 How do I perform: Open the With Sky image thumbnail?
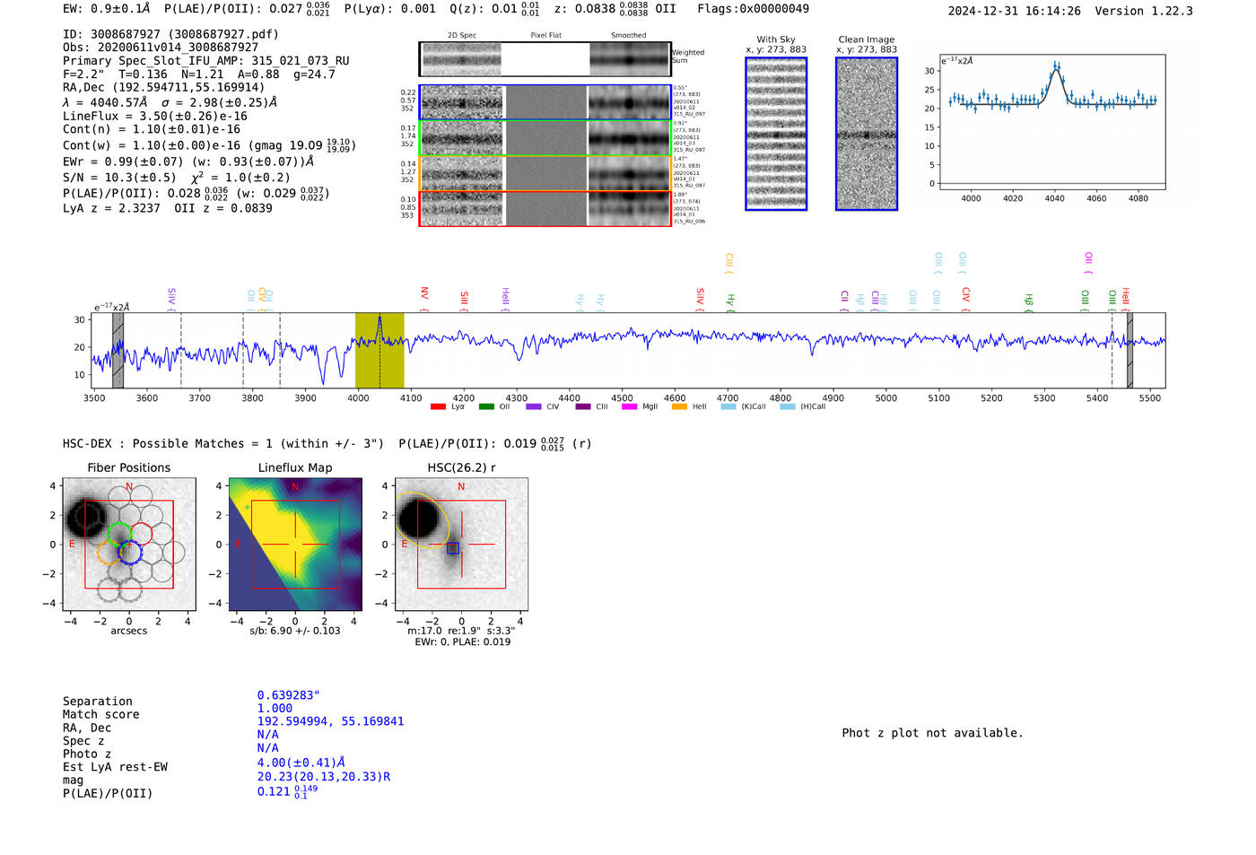[776, 134]
